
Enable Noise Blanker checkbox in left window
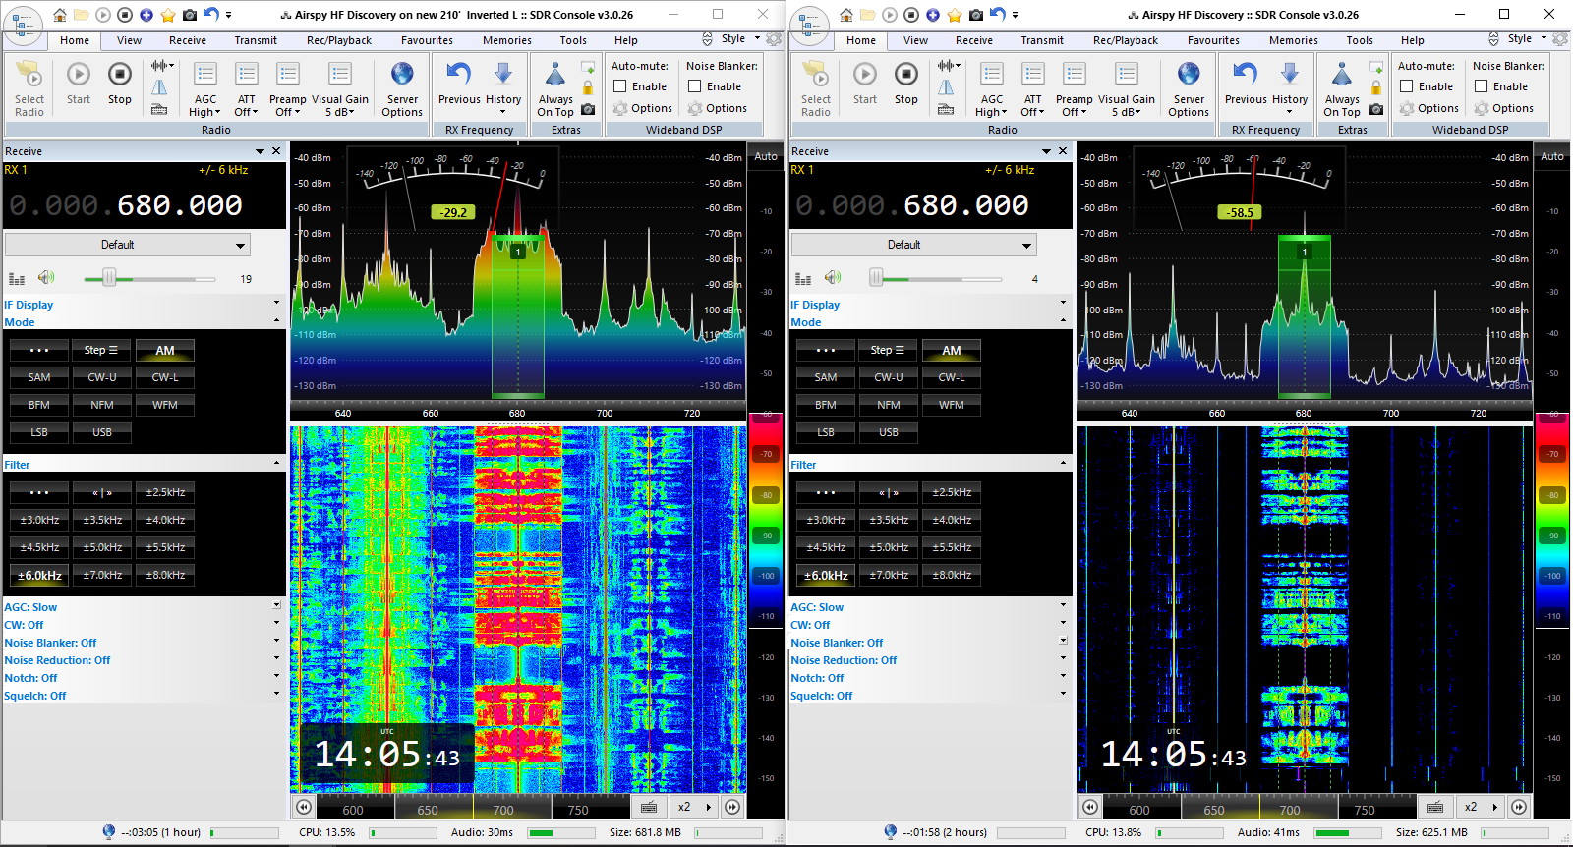click(x=695, y=86)
